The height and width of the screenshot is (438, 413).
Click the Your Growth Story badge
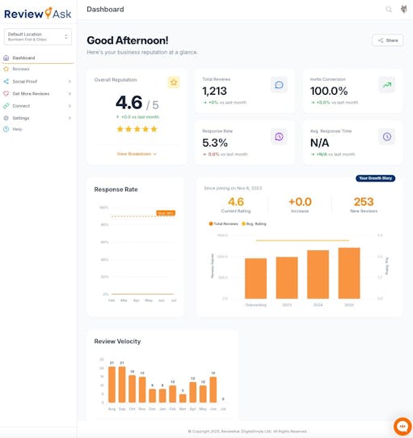(x=375, y=178)
